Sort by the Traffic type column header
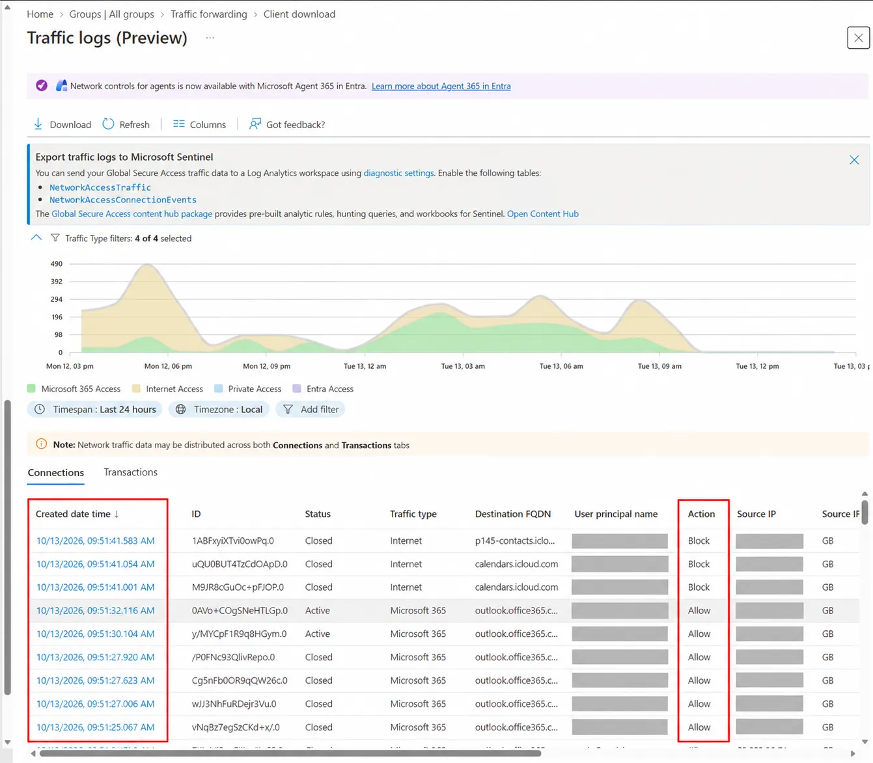Screen dimensions: 873x763 point(413,514)
